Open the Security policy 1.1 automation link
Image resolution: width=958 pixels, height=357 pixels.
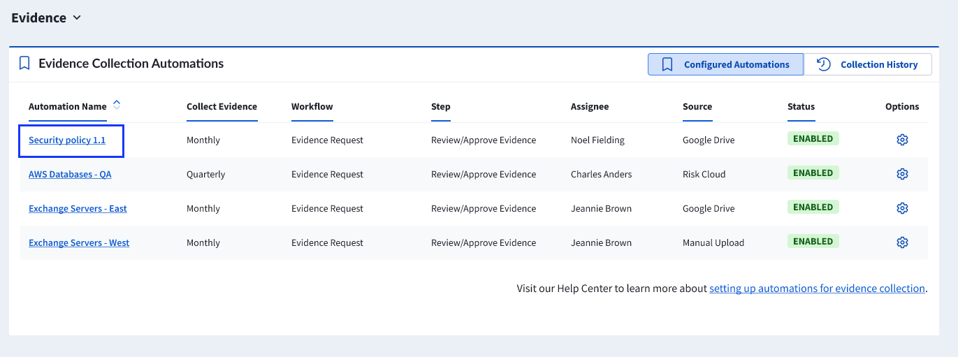coord(67,140)
